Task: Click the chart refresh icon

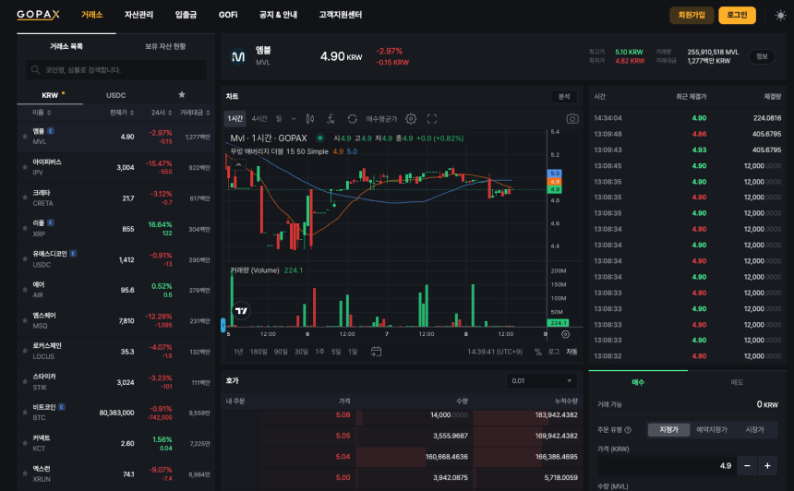Action: (x=353, y=119)
